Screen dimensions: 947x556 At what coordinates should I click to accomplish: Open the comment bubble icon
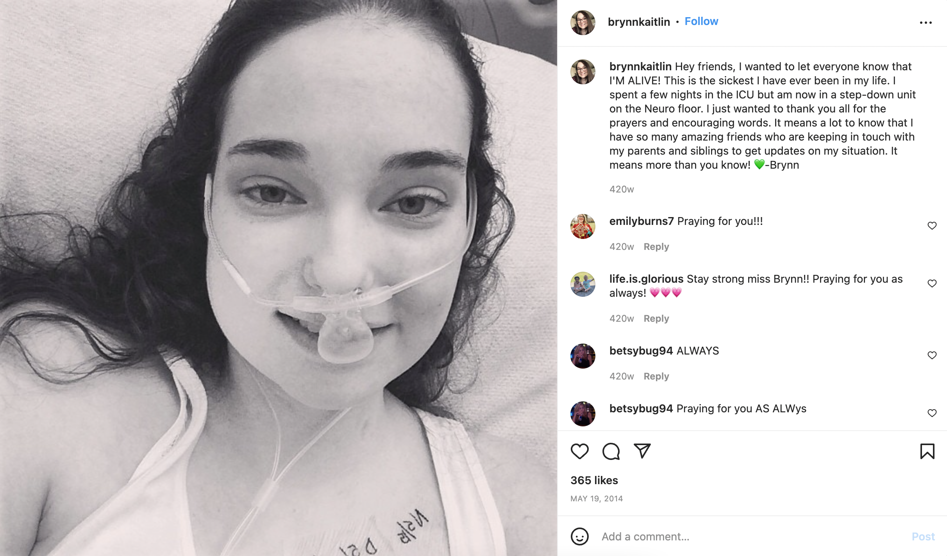(611, 451)
